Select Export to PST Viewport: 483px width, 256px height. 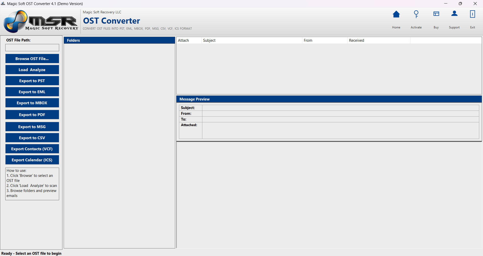[x=32, y=81]
